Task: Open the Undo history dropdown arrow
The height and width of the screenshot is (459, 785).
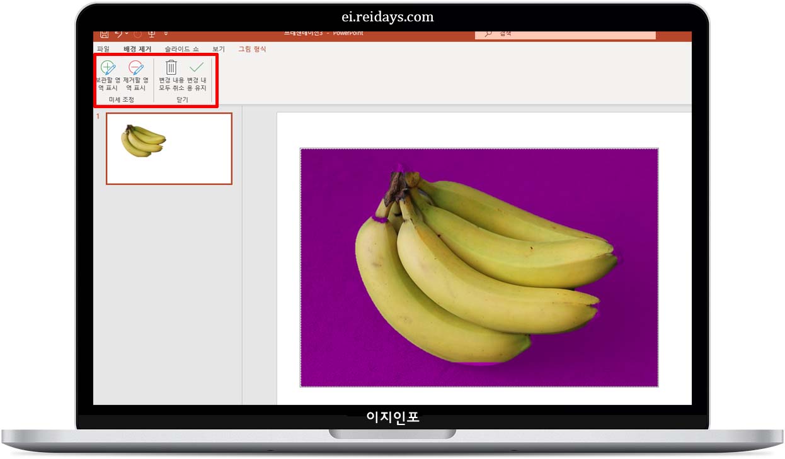Action: coord(125,34)
